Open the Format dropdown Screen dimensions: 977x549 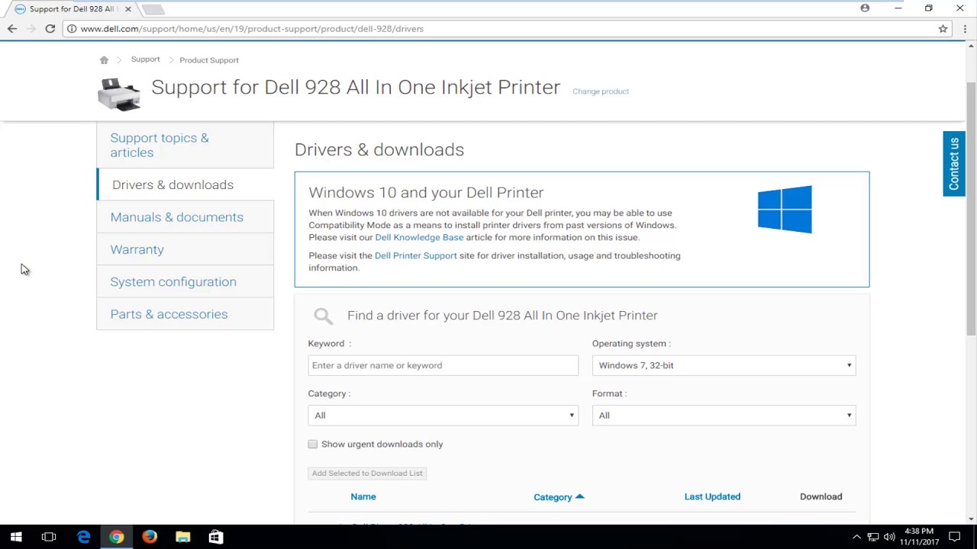(x=724, y=416)
